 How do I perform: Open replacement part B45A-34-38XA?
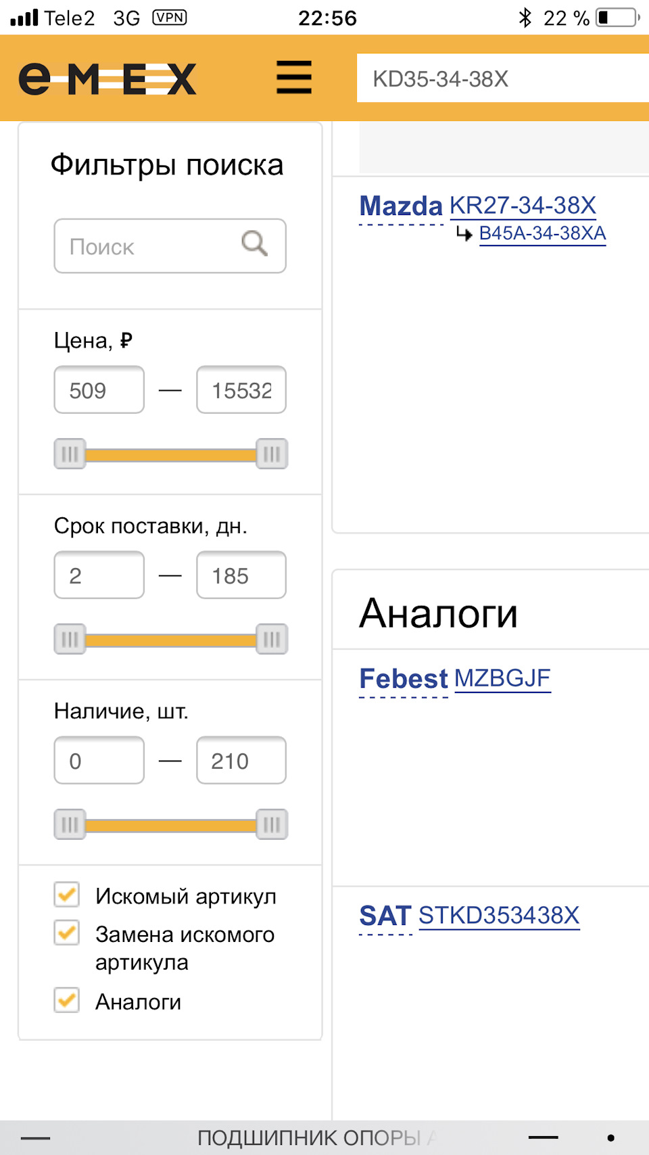click(542, 234)
